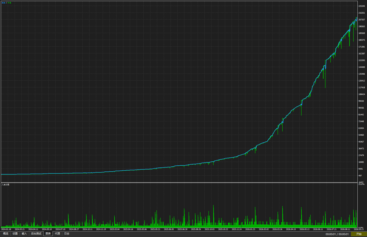This screenshot has width=367, height=237.
Task: Click the 45467 axis value
Action: coord(361,142)
